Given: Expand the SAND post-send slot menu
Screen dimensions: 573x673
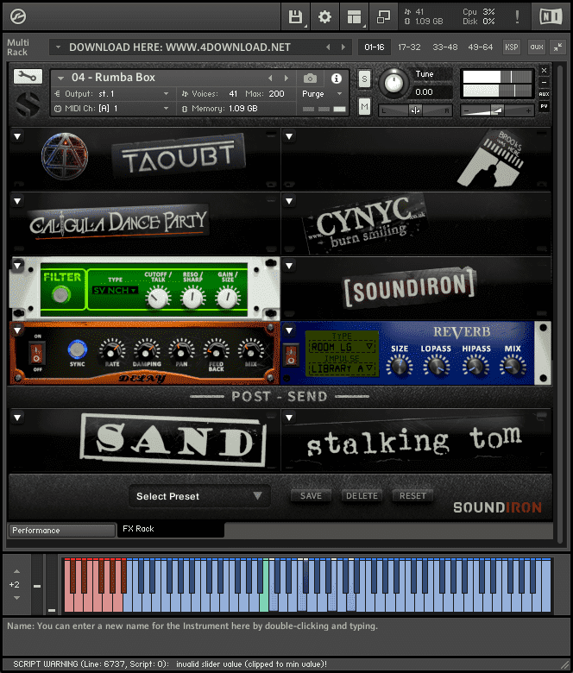Looking at the screenshot, I should tap(17, 418).
